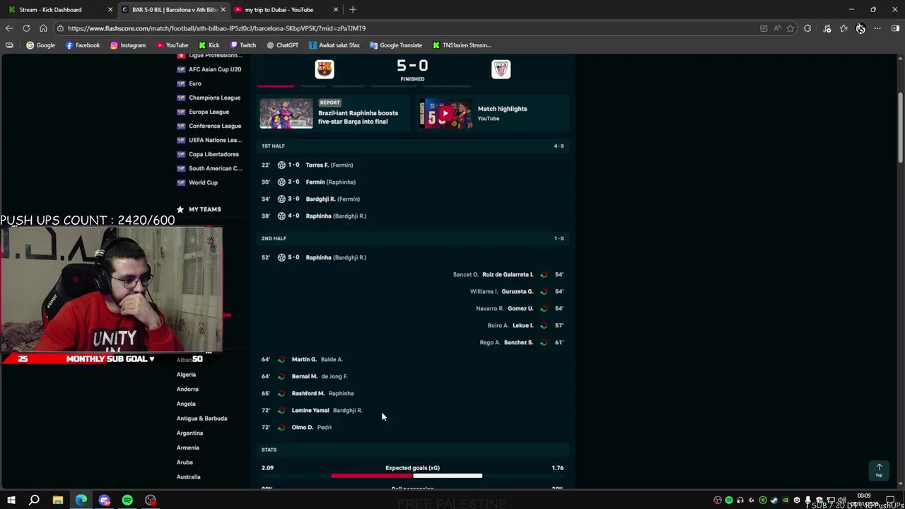The width and height of the screenshot is (905, 509).
Task: Click Olmo D. substitution entry
Action: [x=303, y=427]
